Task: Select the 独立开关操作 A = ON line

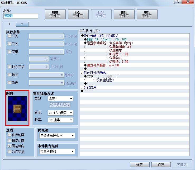Action: (135, 65)
